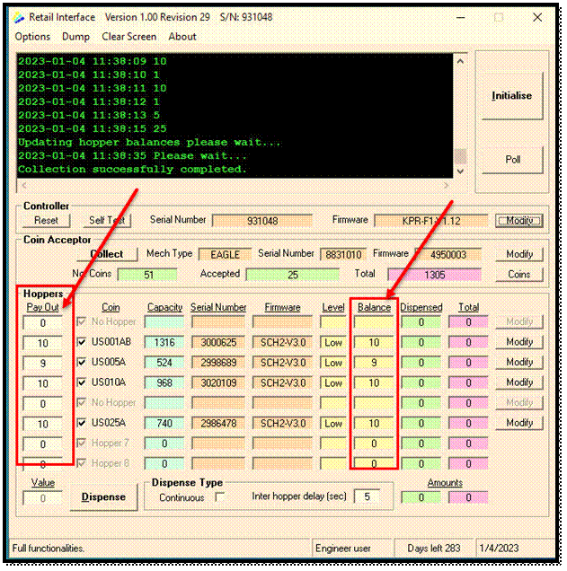Open the Options menu

(32, 37)
